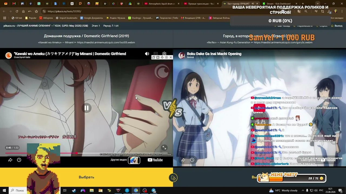Open the txcl05.webm source link

pos(106,43)
